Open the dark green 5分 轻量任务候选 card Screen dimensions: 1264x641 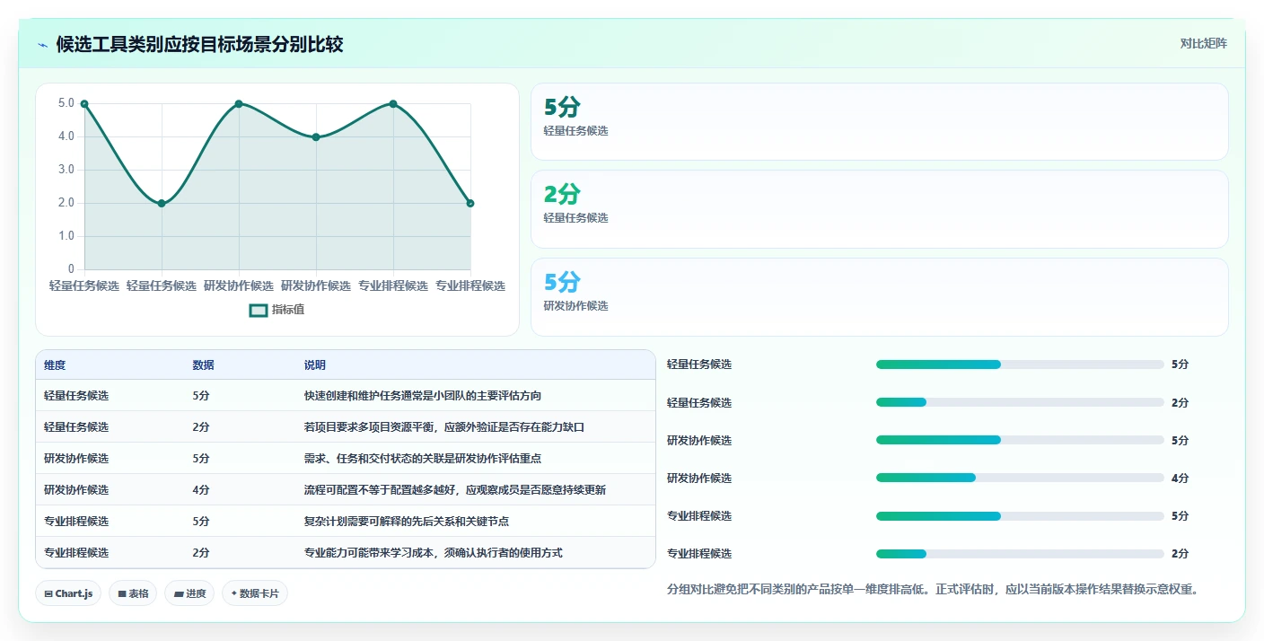(x=879, y=121)
